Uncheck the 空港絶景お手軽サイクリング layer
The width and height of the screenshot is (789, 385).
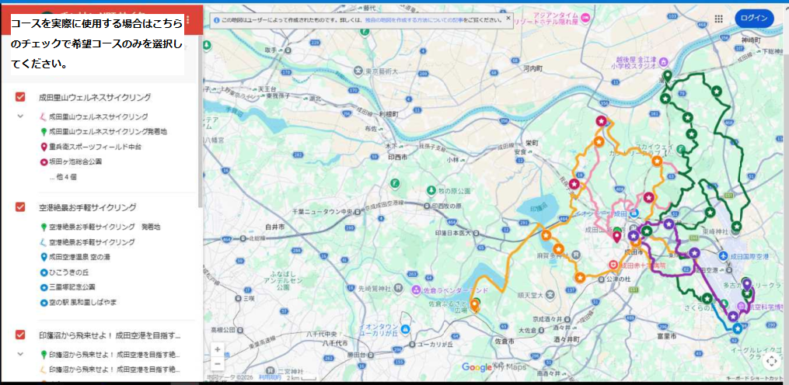tap(21, 206)
